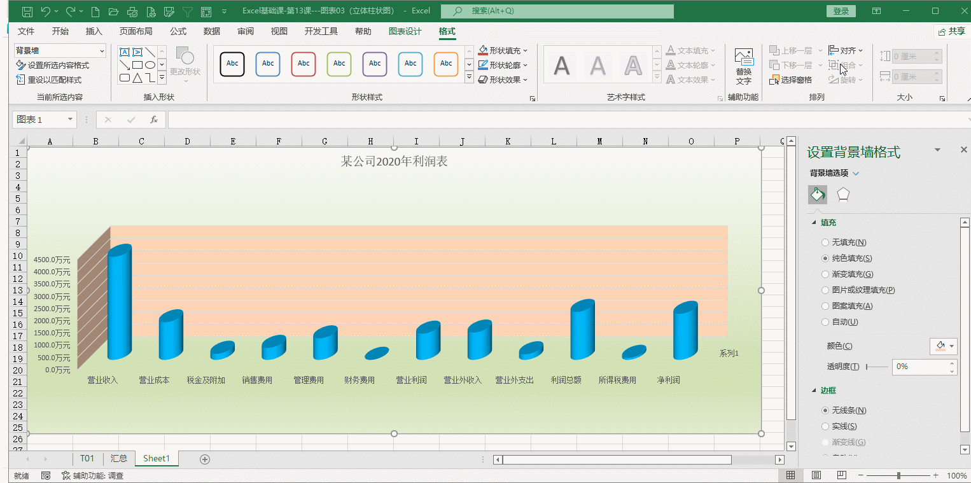The image size is (971, 483).
Task: Switch to Normal view in status bar
Action: tap(790, 475)
